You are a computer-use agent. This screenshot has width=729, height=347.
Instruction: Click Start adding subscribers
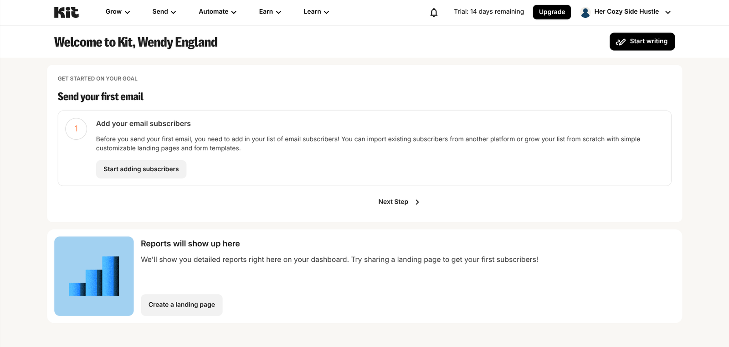141,169
